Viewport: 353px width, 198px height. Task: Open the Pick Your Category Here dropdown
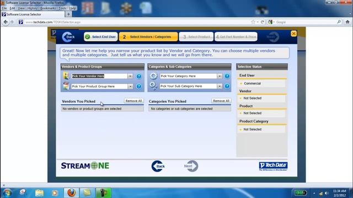click(x=220, y=76)
